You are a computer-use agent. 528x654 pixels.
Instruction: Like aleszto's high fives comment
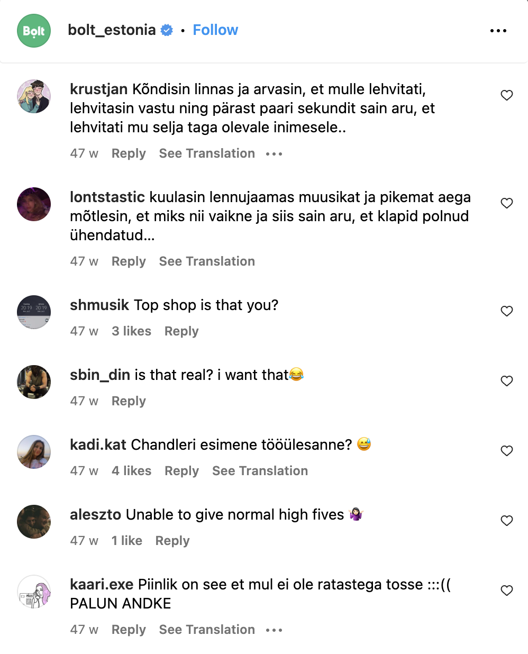pos(506,521)
